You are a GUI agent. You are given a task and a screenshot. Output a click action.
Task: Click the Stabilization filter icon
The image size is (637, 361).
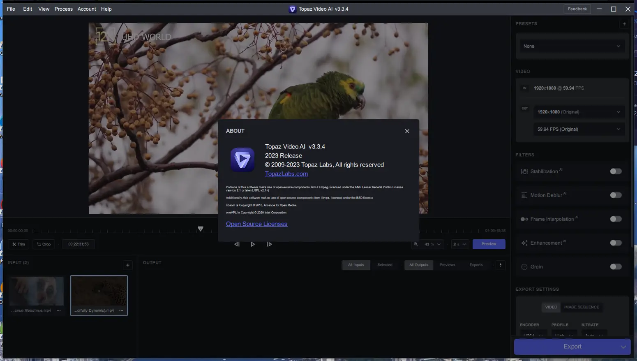pos(524,171)
